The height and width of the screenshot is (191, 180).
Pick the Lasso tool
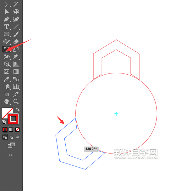[16, 12]
